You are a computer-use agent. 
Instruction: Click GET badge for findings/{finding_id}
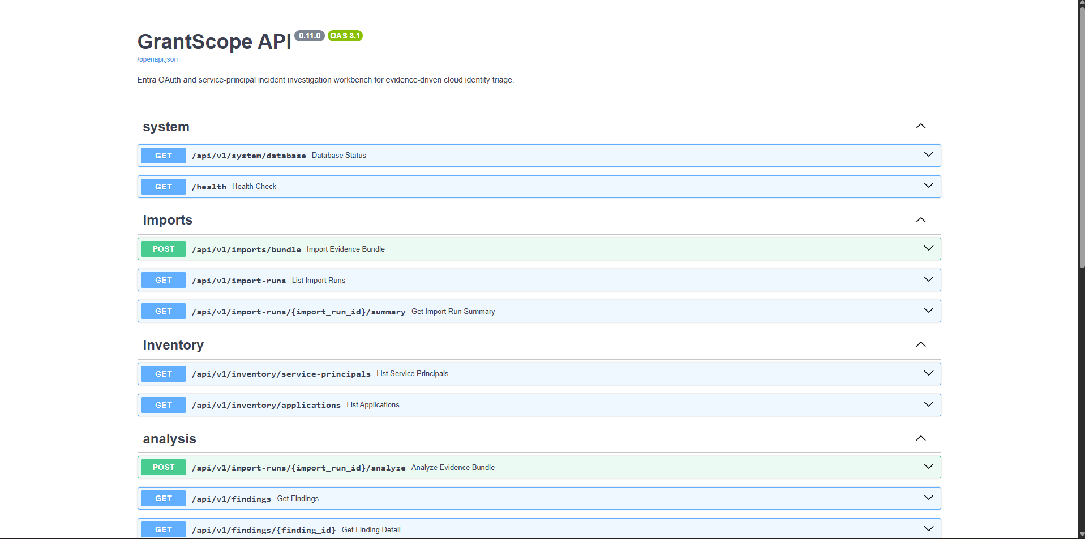(164, 529)
